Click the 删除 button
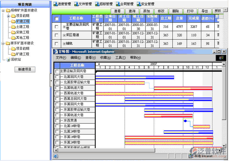Viewport: 229px width, 161px height. click(176, 11)
